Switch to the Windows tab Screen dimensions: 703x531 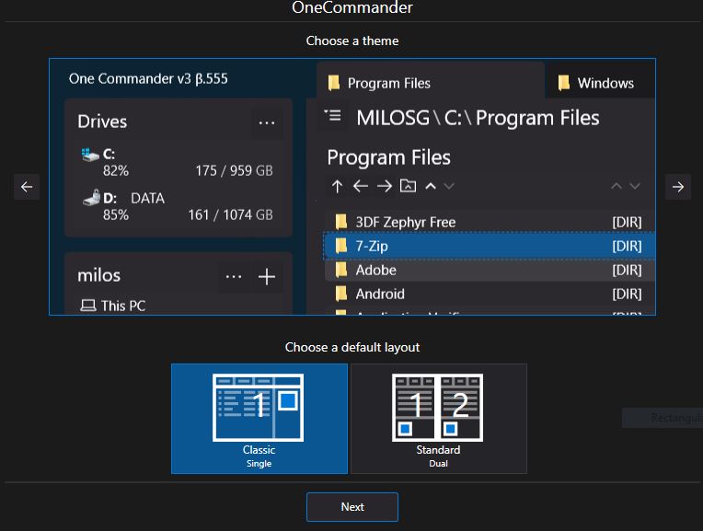(601, 83)
